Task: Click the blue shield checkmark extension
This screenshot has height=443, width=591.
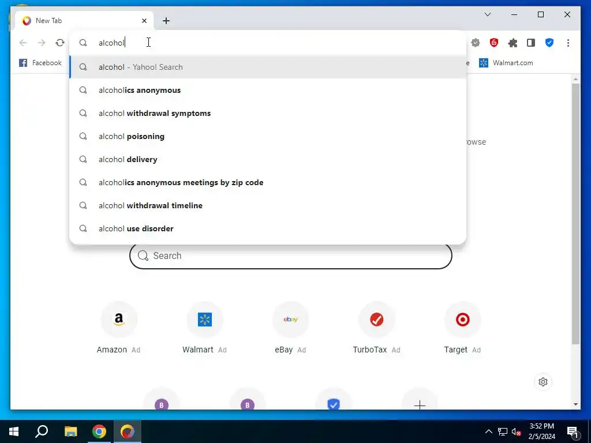Action: [549, 43]
